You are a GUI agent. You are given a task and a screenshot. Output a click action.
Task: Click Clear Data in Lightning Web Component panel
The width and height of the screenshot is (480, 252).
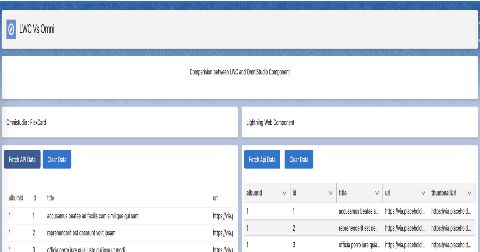tap(299, 159)
